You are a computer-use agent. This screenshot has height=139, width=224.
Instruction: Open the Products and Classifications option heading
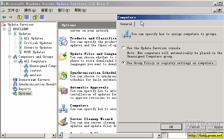[93, 38]
